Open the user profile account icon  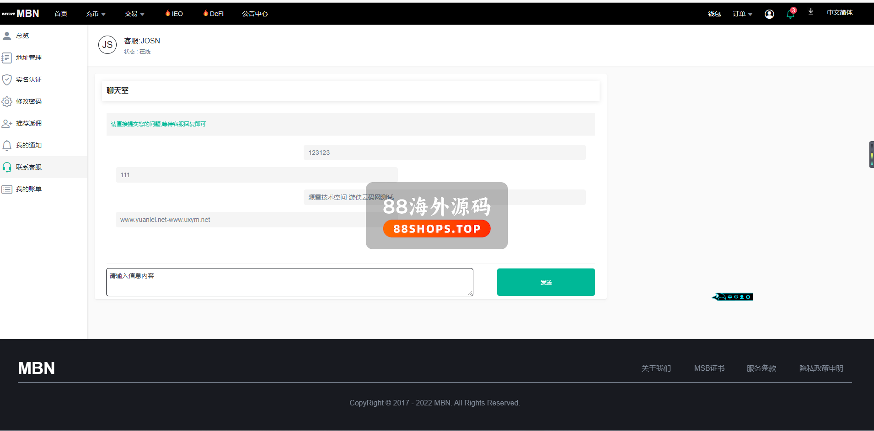point(769,14)
